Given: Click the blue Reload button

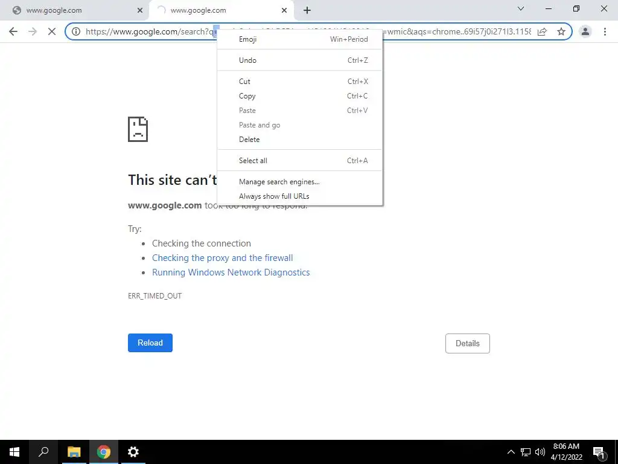Looking at the screenshot, I should pyautogui.click(x=150, y=343).
